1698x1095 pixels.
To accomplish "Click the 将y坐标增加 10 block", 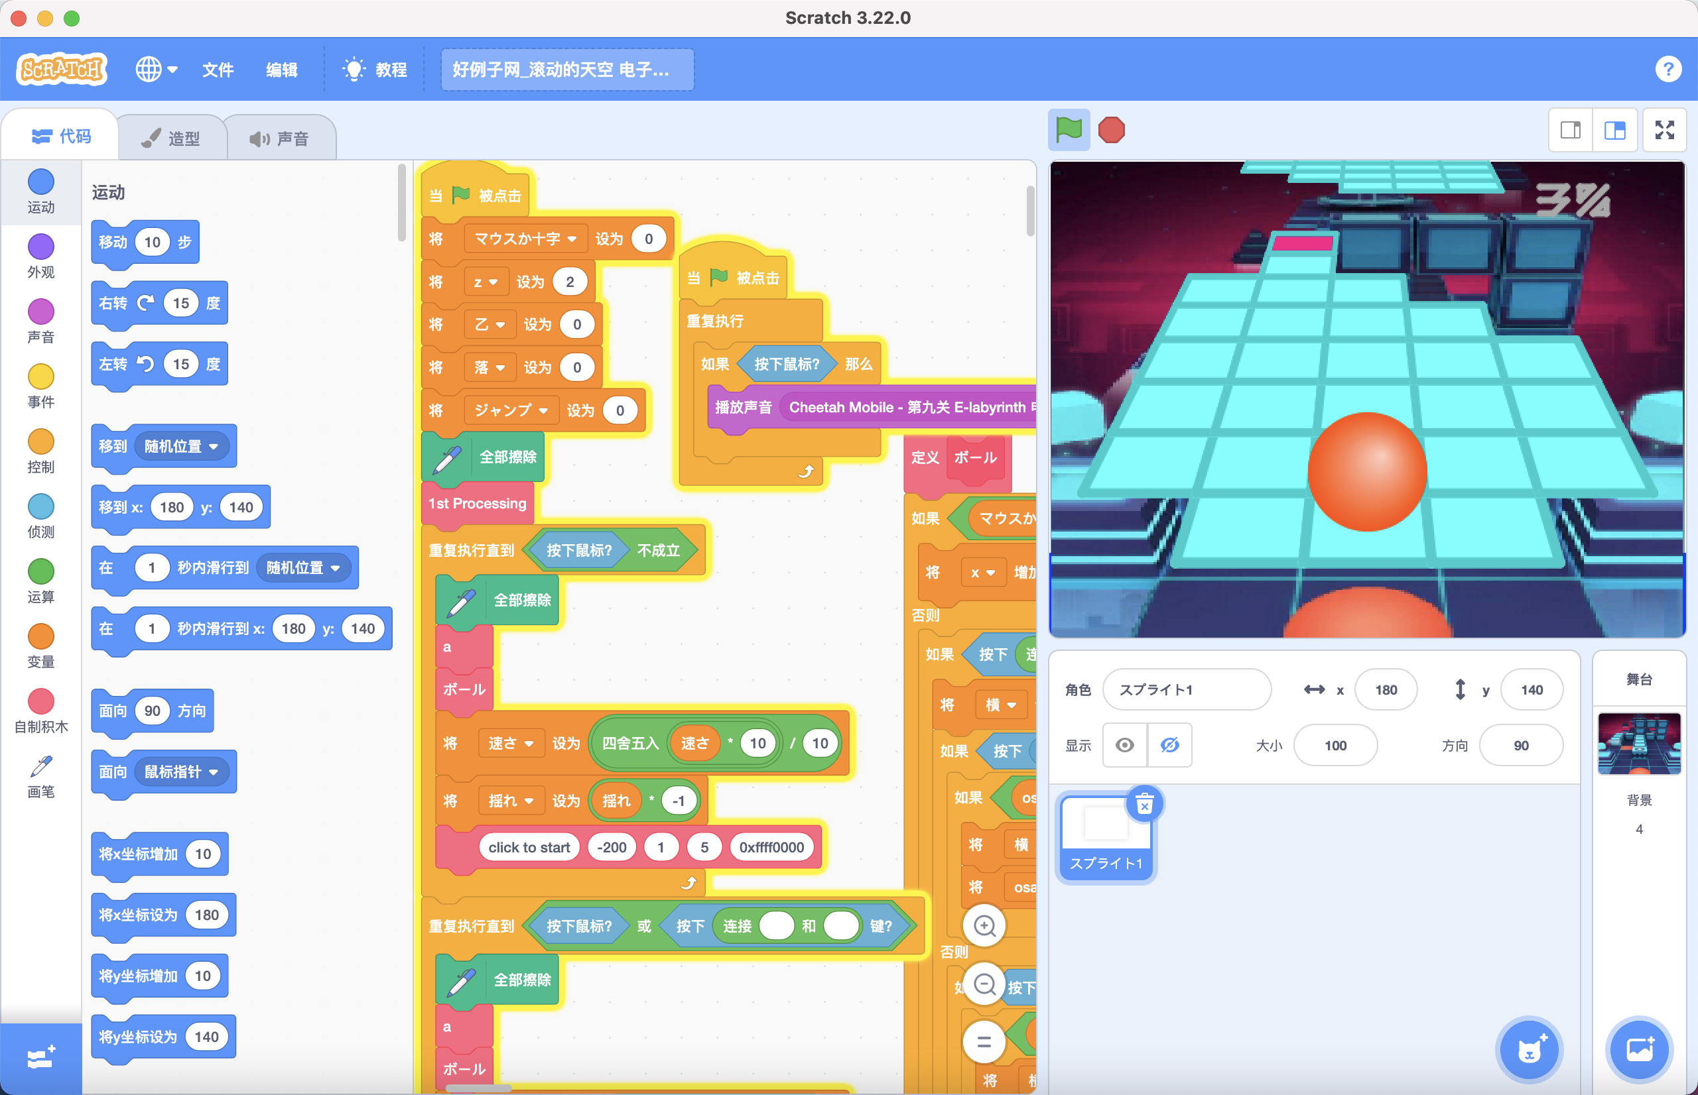I will click(159, 976).
